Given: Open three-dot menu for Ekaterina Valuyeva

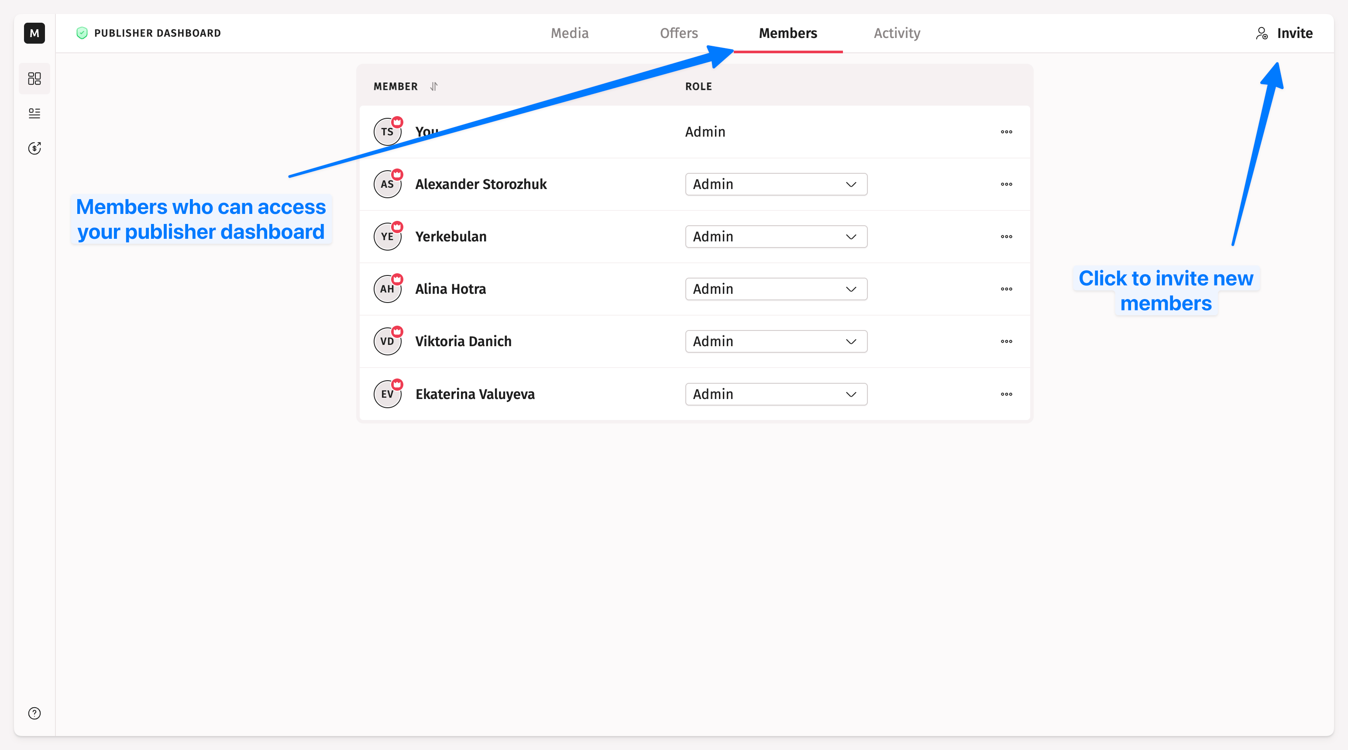Looking at the screenshot, I should (1006, 394).
